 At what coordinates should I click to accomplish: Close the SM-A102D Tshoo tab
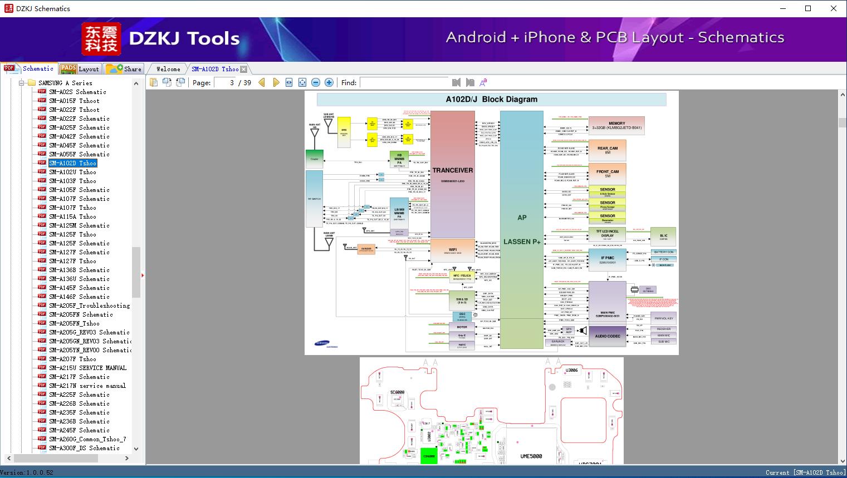click(x=244, y=69)
